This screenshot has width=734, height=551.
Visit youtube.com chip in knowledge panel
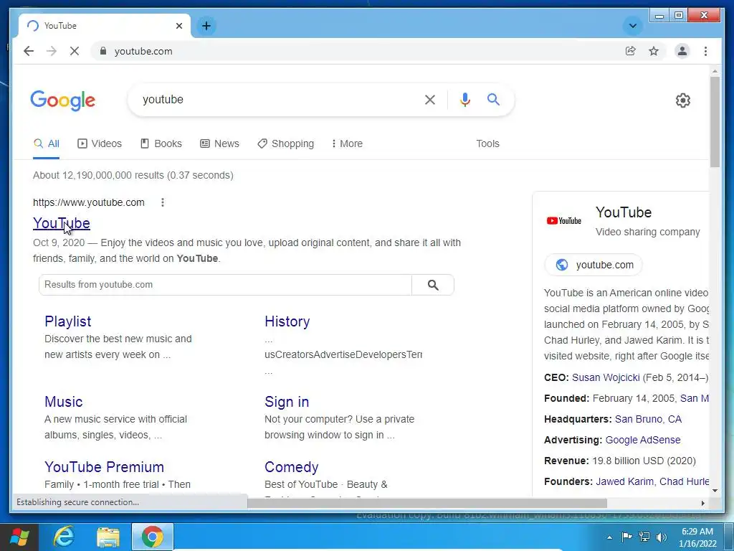pos(594,265)
